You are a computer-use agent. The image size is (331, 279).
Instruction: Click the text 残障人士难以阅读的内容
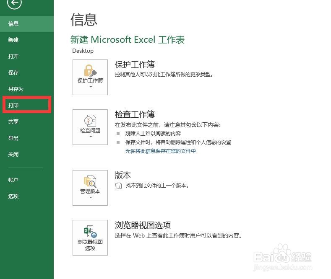(153, 133)
